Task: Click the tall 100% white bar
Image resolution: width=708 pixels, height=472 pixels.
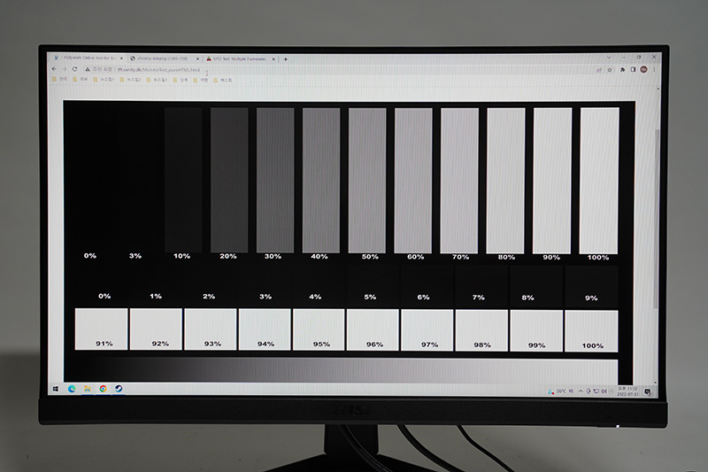Action: [x=599, y=181]
